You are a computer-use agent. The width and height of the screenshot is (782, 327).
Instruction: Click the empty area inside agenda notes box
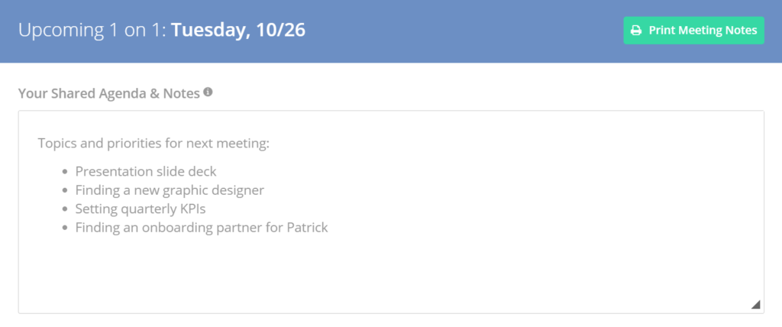(x=391, y=272)
